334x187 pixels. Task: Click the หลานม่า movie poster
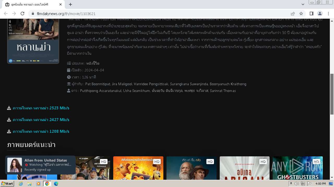[33, 41]
